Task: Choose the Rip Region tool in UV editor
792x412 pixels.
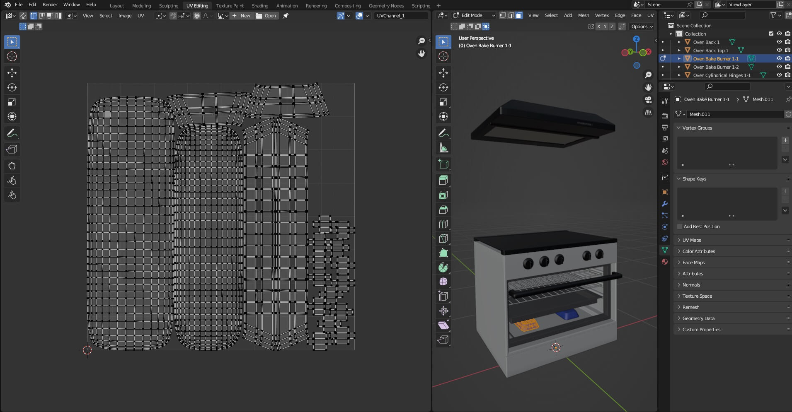Action: pyautogui.click(x=12, y=149)
